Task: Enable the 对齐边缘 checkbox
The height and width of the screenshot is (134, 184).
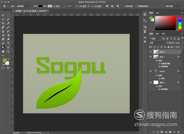Action: (x=124, y=6)
